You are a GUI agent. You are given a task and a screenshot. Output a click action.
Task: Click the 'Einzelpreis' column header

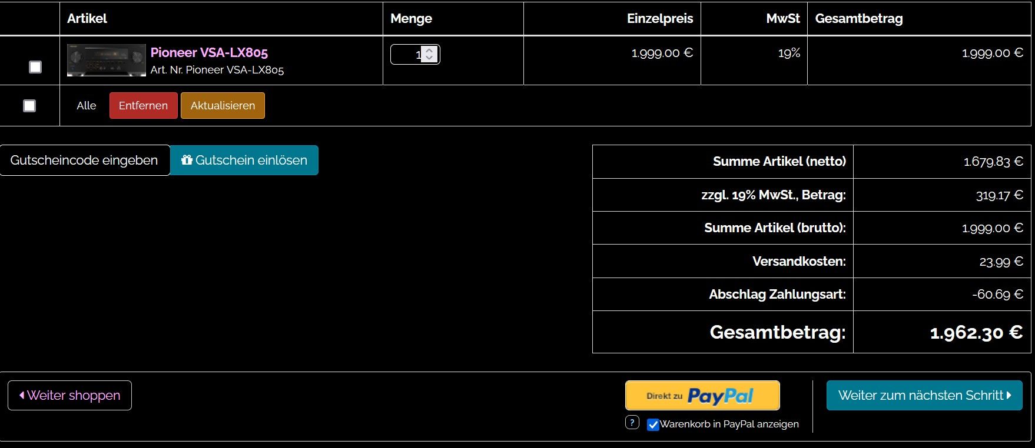point(660,19)
